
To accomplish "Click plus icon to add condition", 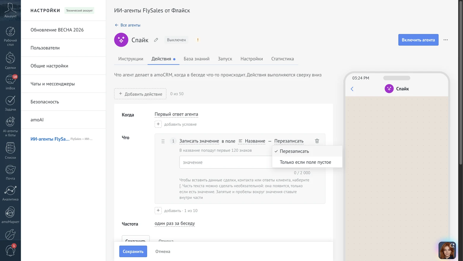I will click(158, 124).
